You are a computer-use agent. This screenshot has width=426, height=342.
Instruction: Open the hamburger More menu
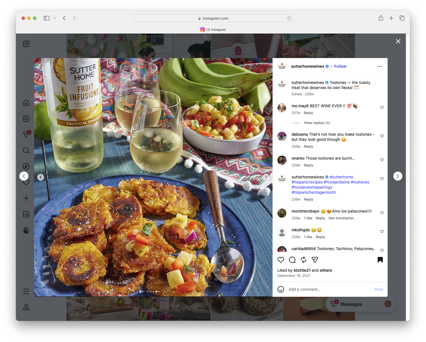(x=26, y=291)
